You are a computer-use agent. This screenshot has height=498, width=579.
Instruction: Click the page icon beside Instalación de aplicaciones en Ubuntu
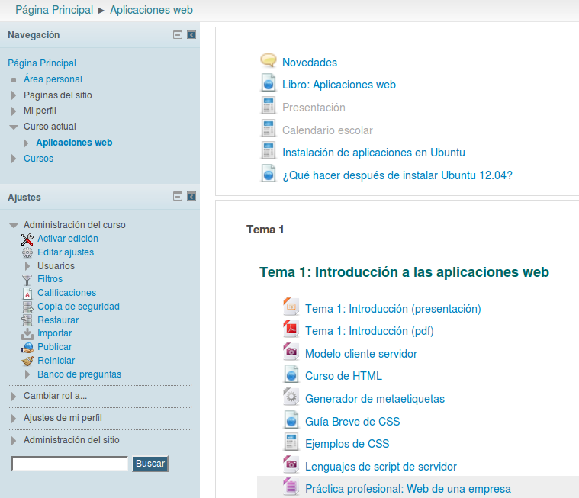pyautogui.click(x=269, y=151)
